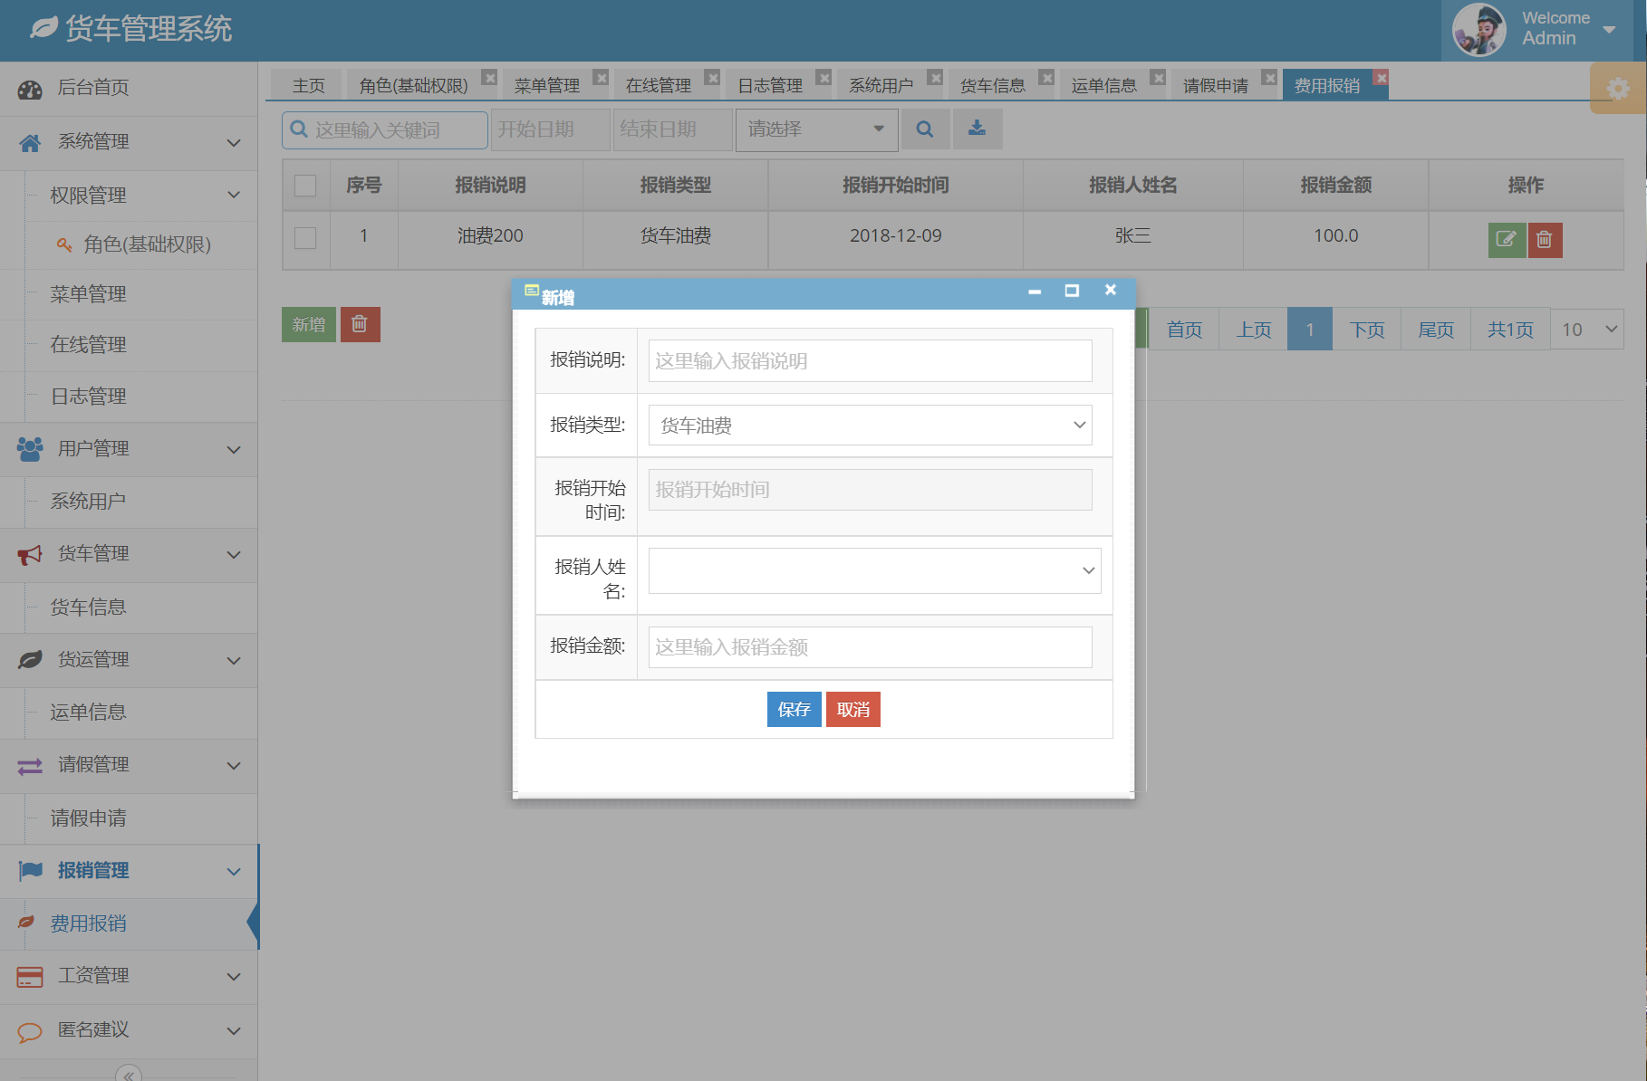
Task: Switch to the 运单信息 tab
Action: pos(1104,83)
